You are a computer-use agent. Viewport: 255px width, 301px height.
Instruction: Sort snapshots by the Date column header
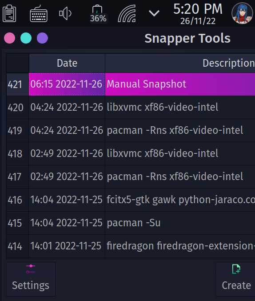(x=67, y=63)
